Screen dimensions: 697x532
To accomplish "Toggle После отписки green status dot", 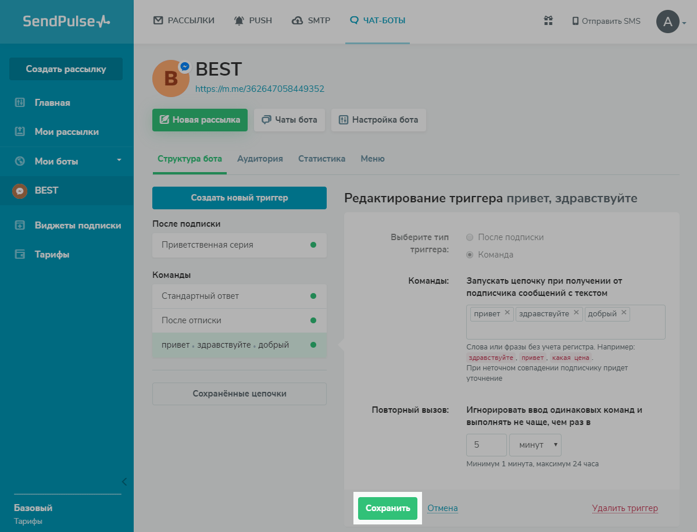I will click(313, 320).
